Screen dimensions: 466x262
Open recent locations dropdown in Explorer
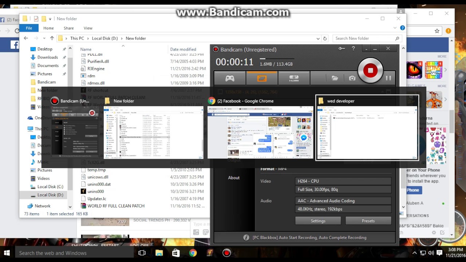44,38
